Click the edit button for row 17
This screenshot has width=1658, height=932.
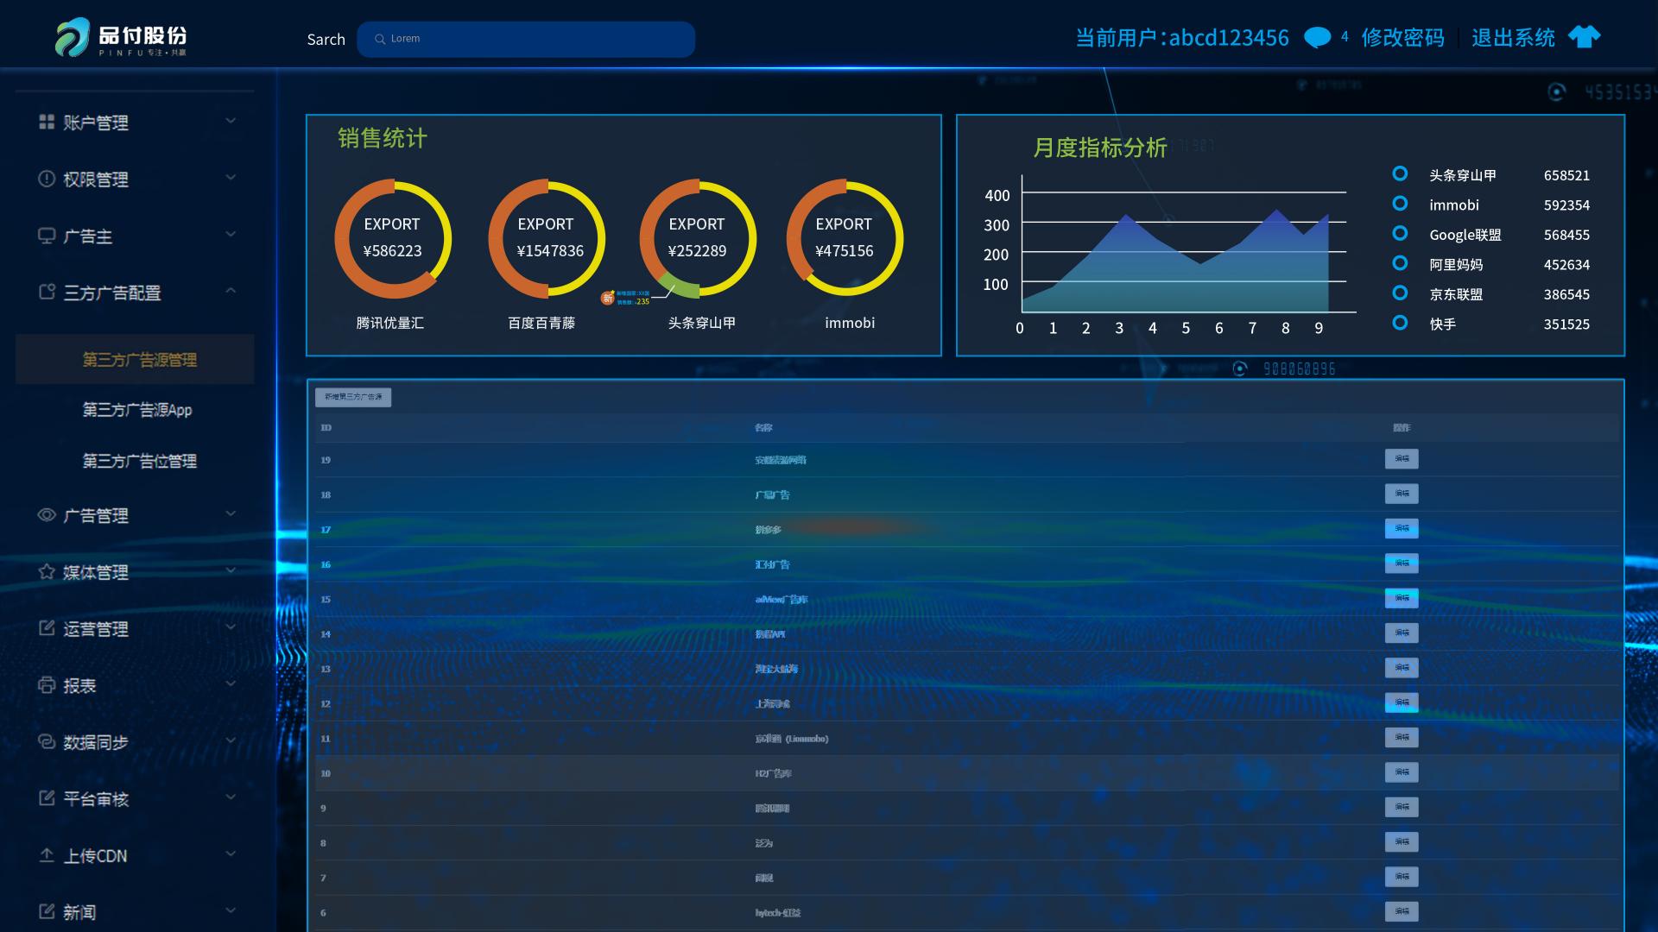coord(1402,528)
